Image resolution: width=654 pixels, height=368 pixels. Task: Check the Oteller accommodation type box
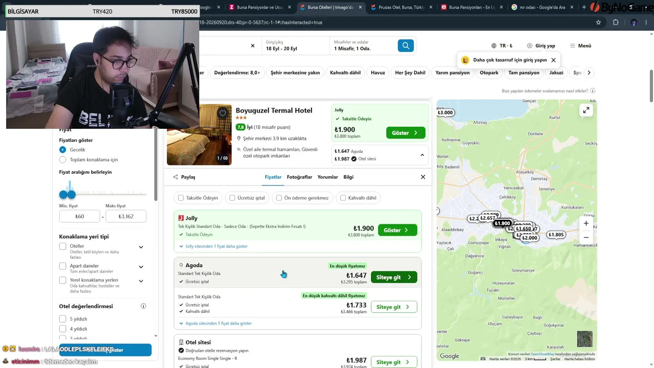63,247
